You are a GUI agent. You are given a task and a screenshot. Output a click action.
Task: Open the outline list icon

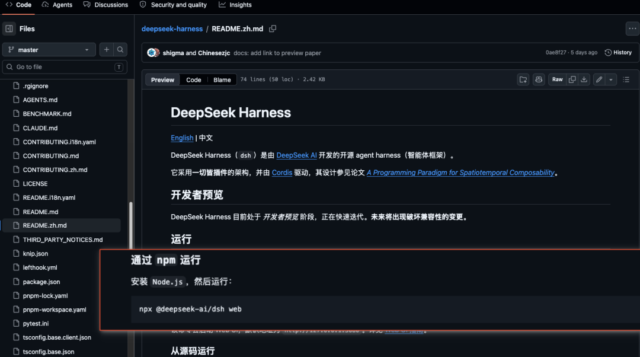point(626,79)
